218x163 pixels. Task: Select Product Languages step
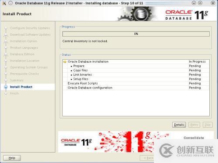click(x=24, y=48)
